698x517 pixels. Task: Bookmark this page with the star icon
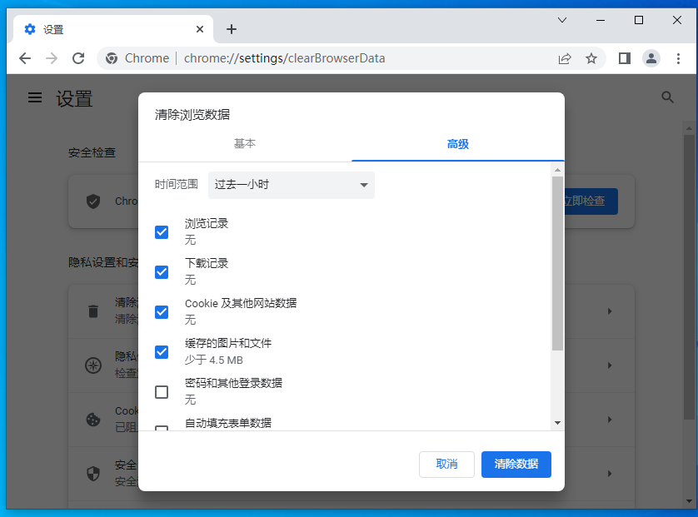(591, 58)
